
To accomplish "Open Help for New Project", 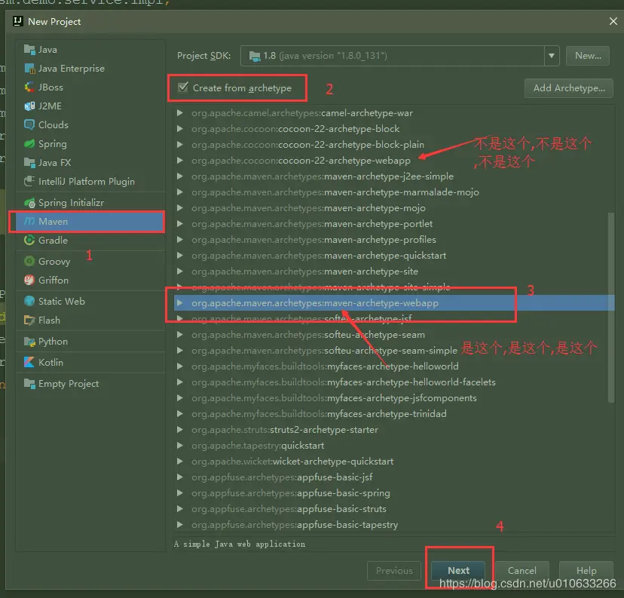I will coord(586,571).
